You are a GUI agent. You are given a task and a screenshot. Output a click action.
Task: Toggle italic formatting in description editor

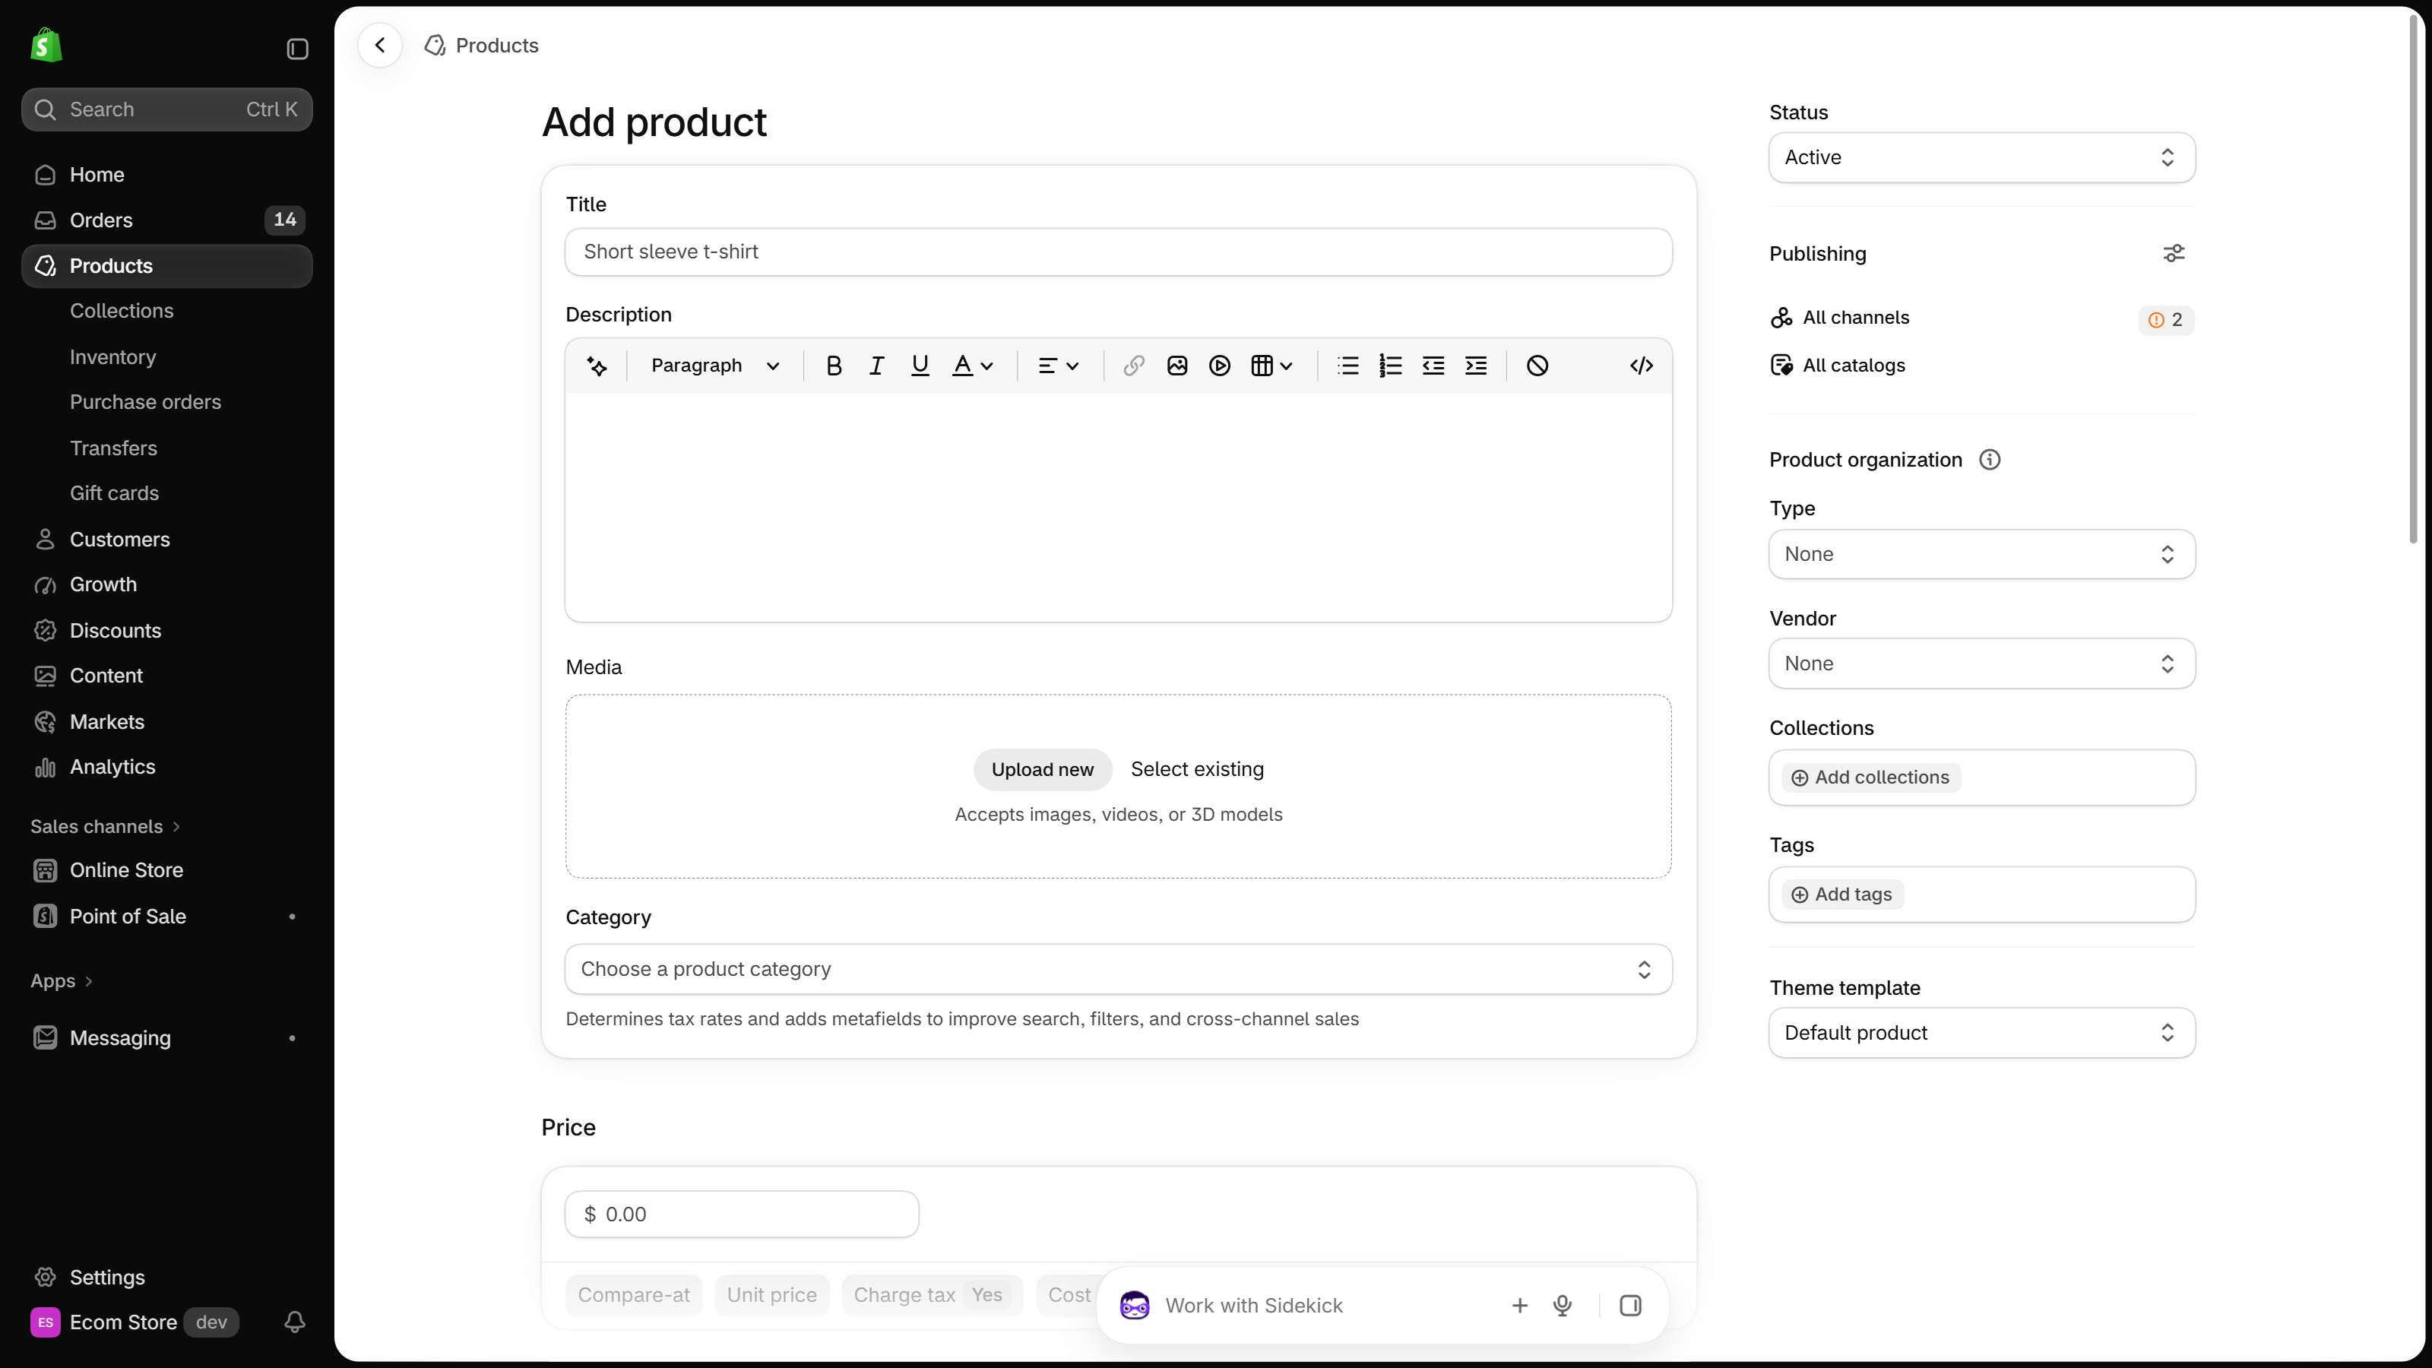(x=876, y=366)
